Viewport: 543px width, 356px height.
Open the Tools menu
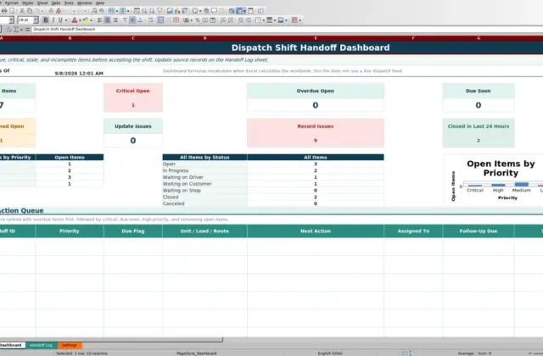69,3
